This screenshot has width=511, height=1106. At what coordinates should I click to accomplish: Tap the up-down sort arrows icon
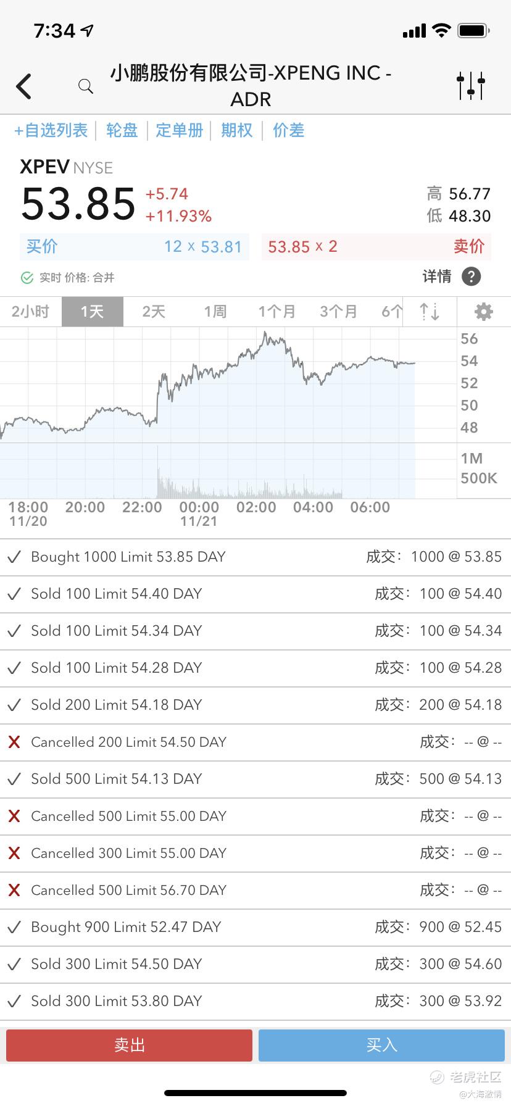pos(430,312)
